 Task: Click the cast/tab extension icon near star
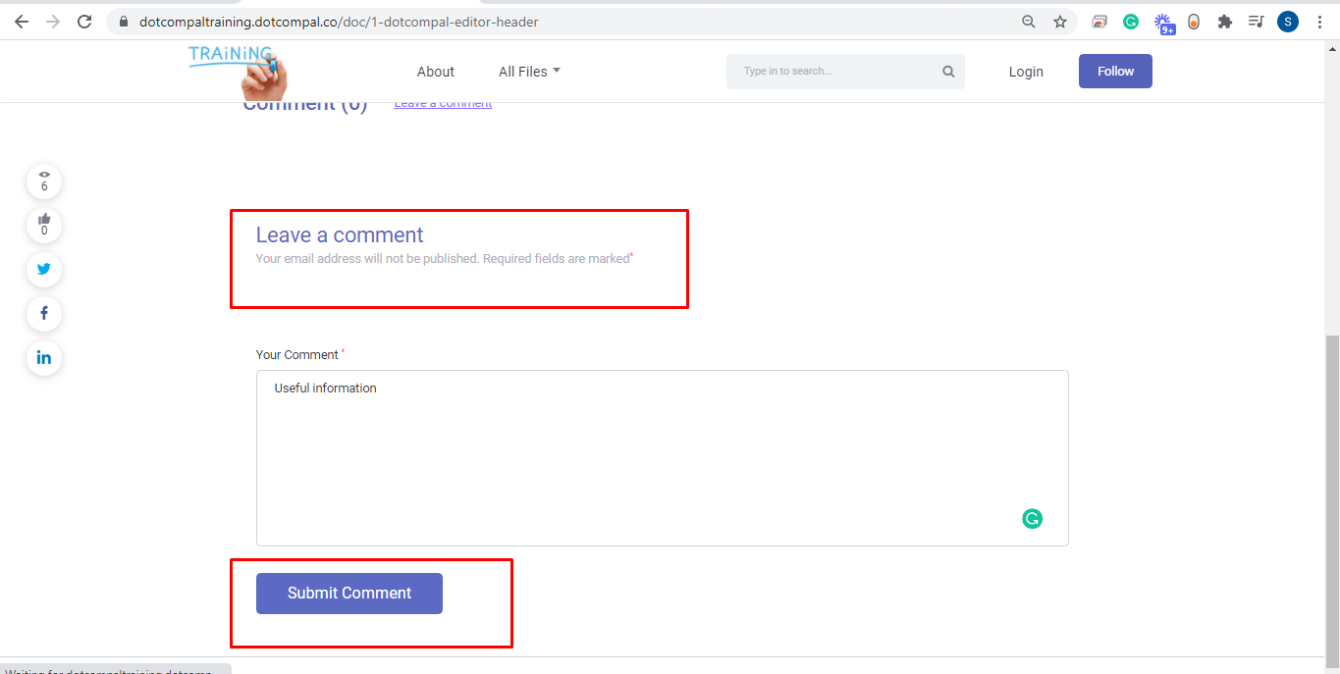click(x=1099, y=22)
